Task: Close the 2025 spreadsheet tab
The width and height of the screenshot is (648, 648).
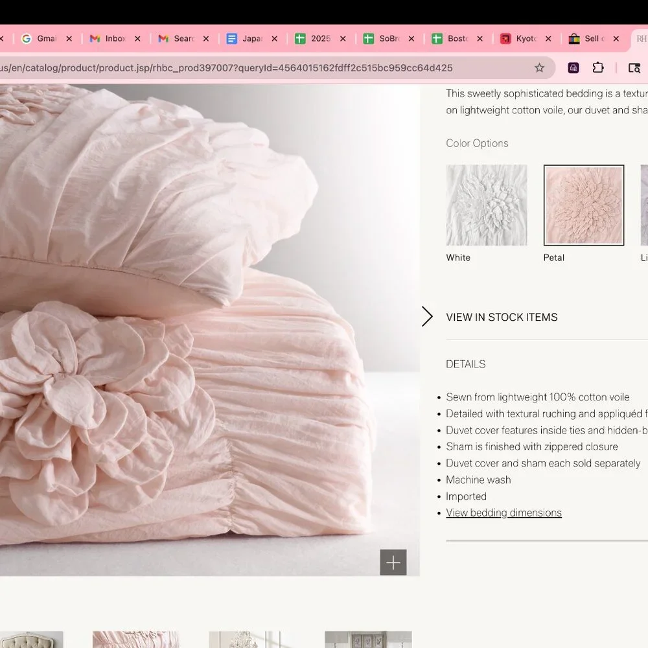Action: point(343,38)
